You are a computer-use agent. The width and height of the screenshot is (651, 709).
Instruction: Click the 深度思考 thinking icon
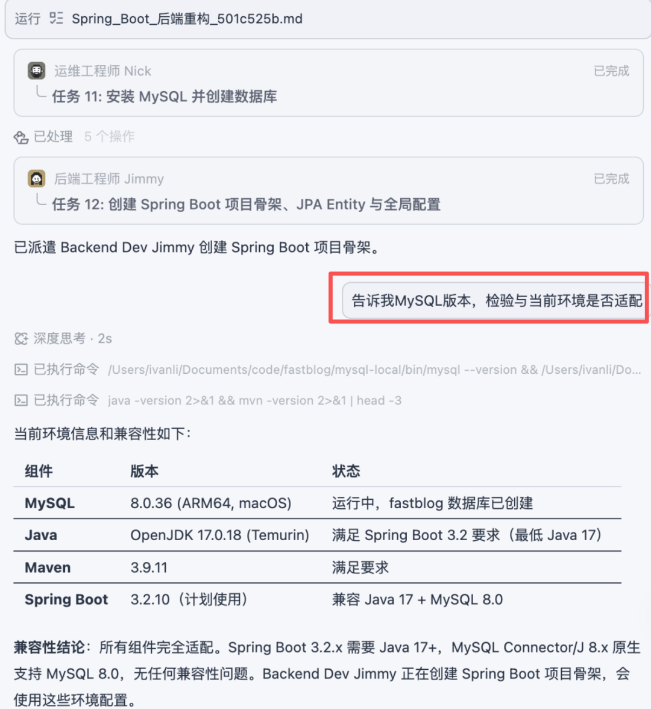[21, 339]
